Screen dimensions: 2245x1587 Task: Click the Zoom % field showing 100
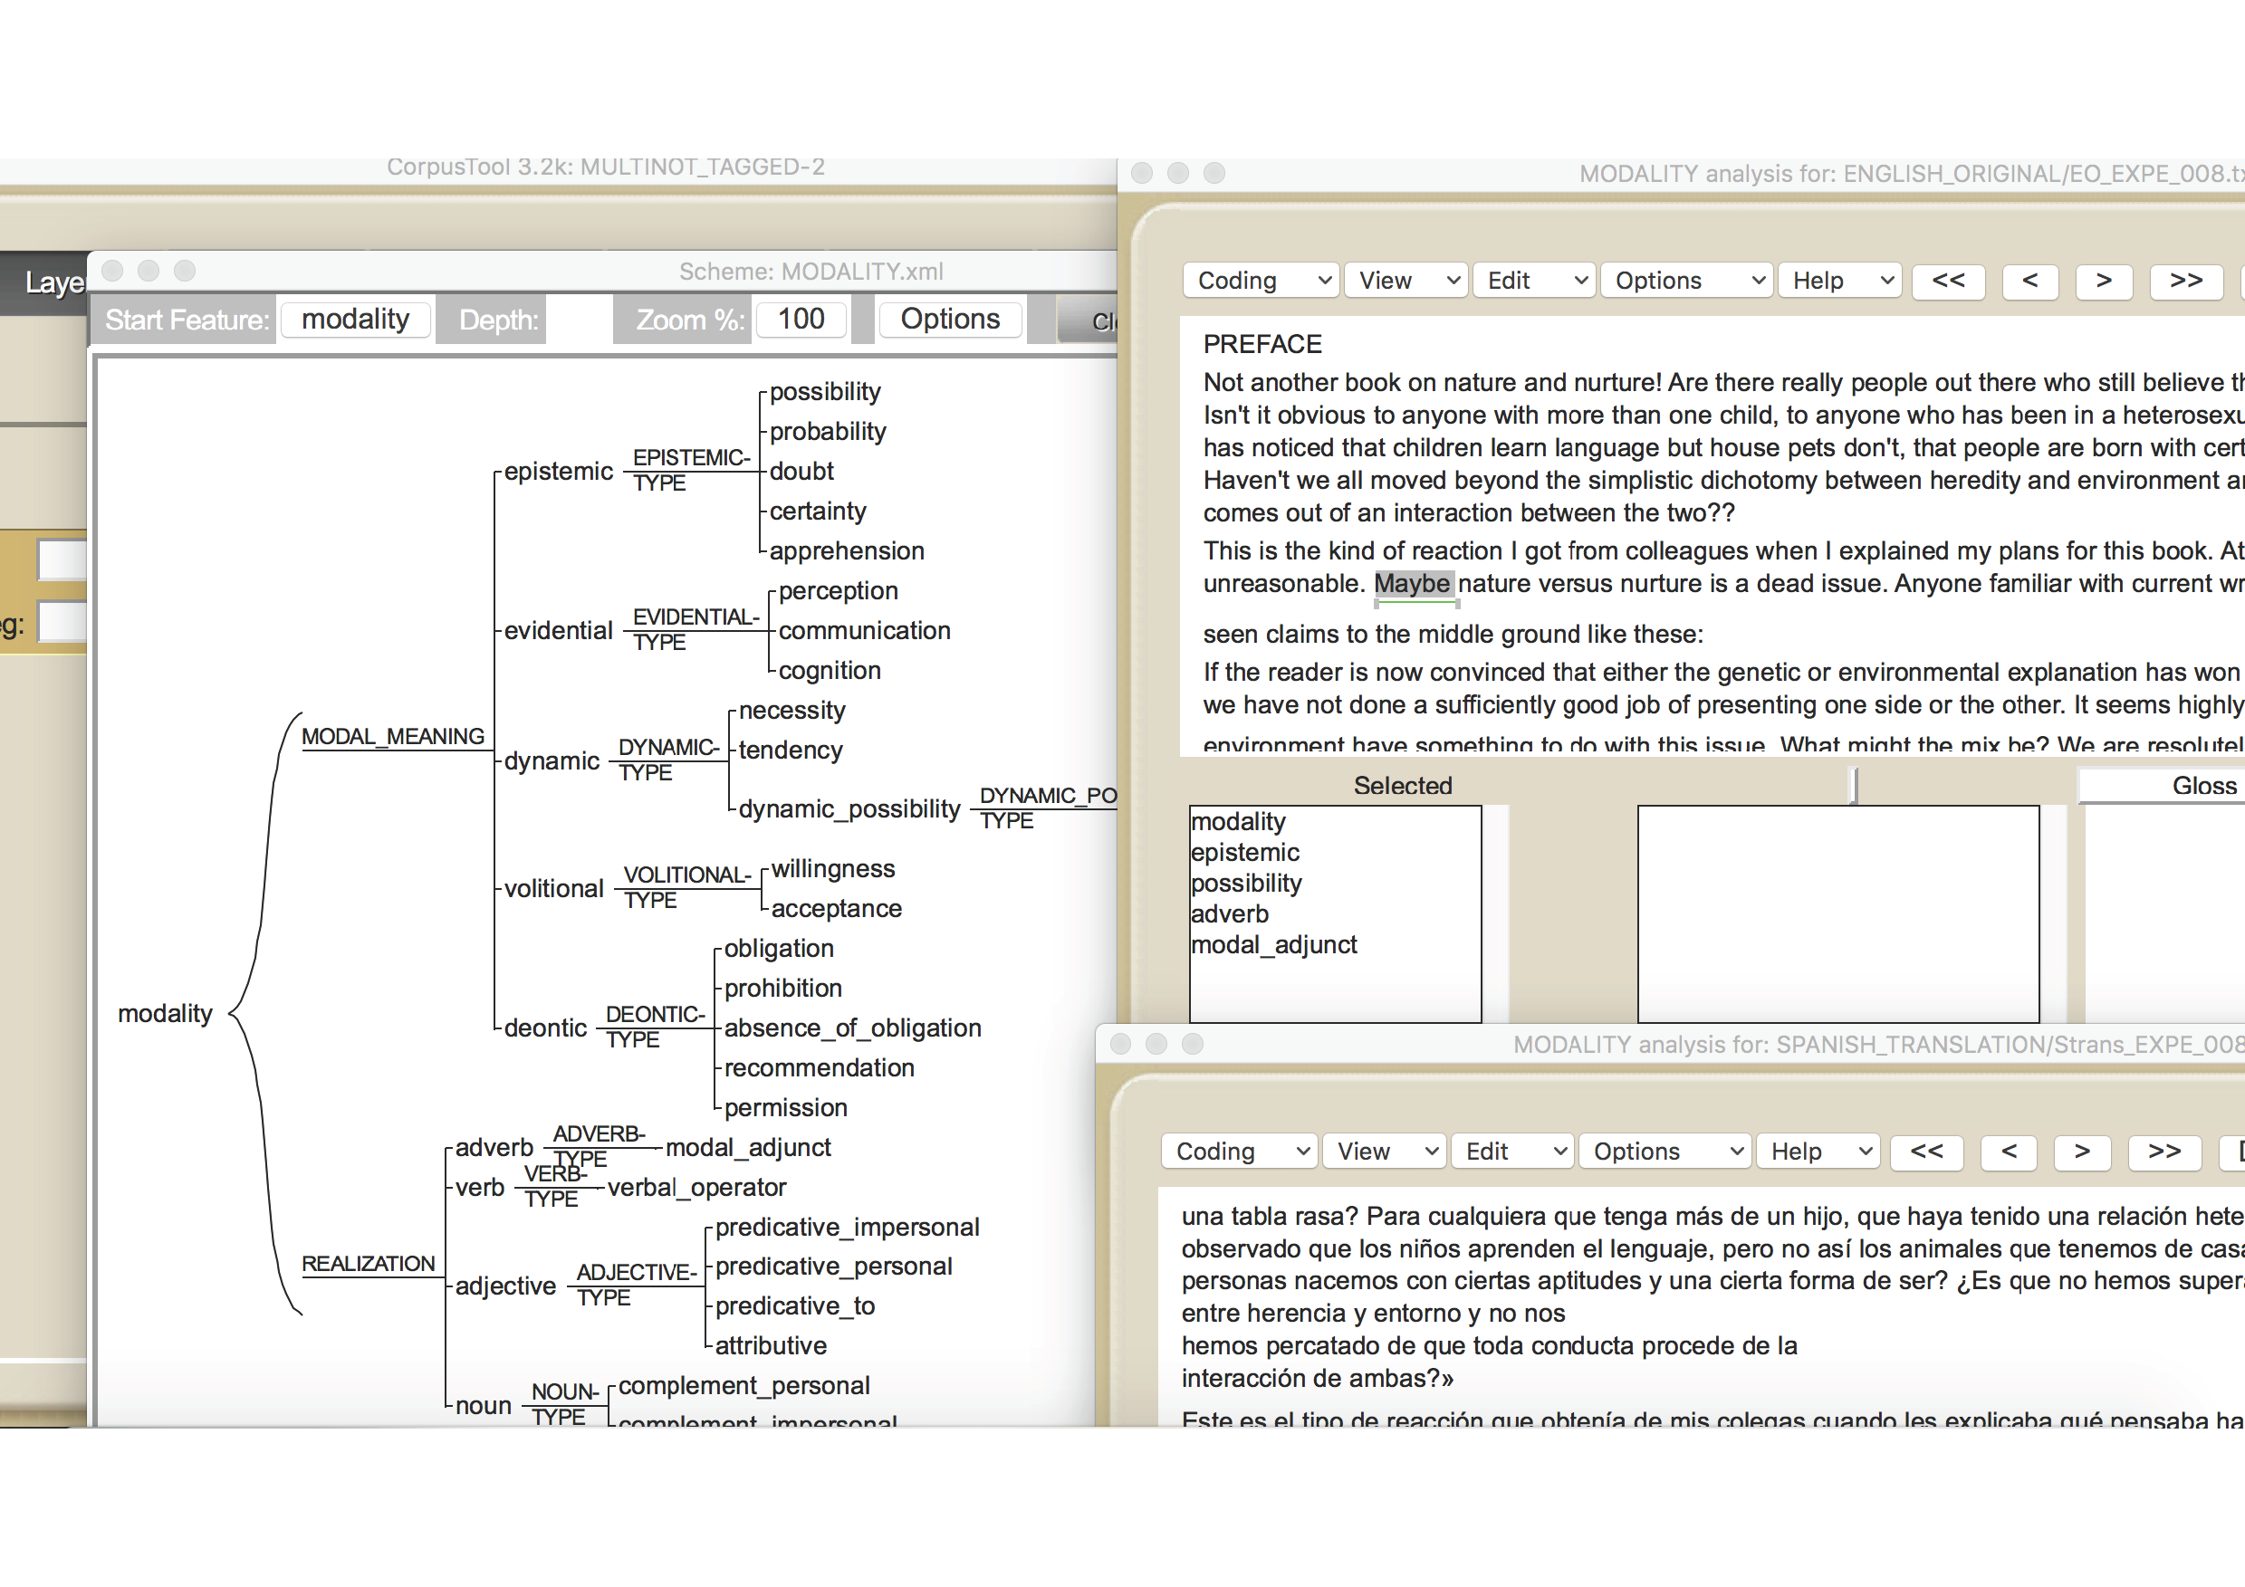pos(800,320)
